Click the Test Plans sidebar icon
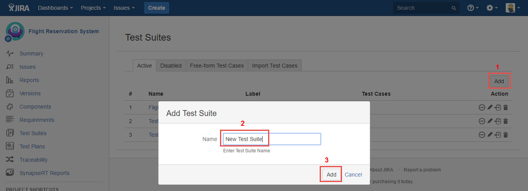This screenshot has height=191, width=528. pos(10,146)
